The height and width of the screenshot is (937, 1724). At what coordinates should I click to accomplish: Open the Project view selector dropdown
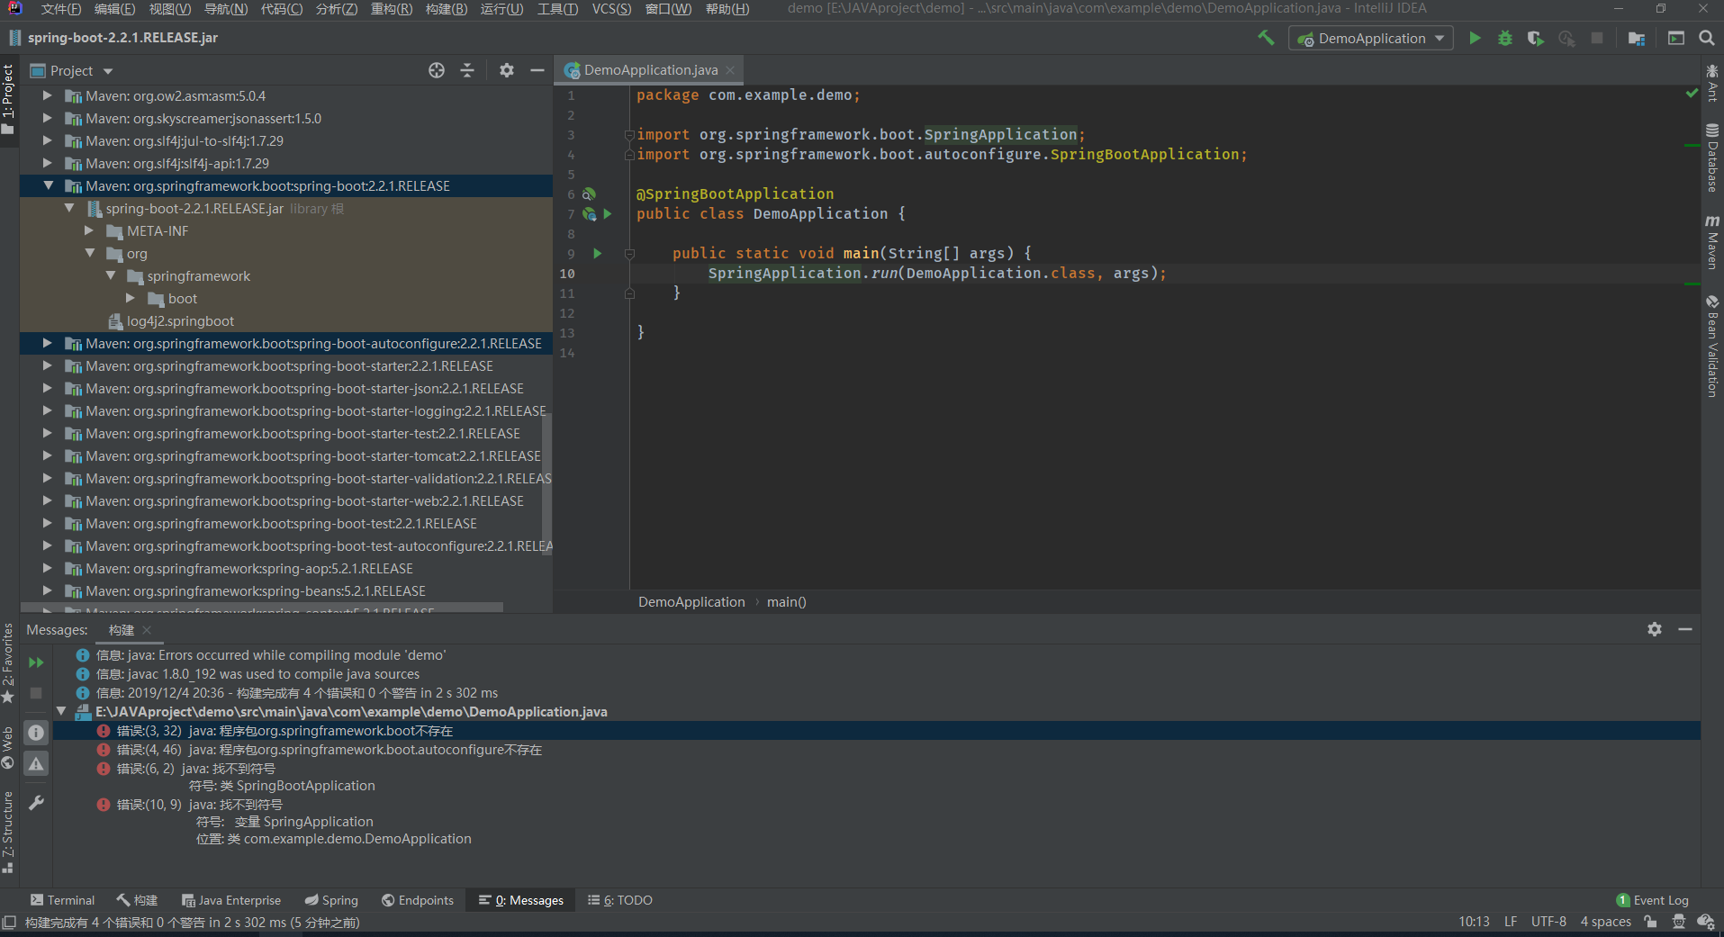click(72, 70)
